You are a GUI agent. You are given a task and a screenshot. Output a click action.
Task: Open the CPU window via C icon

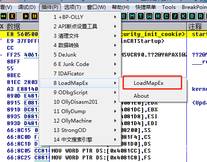(x=166, y=16)
